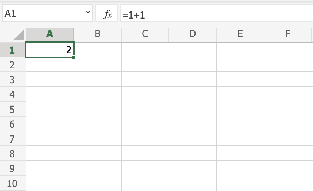
Task: Expand the Name Box dropdown arrow
Action: (x=88, y=13)
